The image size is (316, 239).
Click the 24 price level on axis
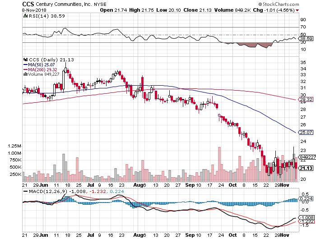303,141
